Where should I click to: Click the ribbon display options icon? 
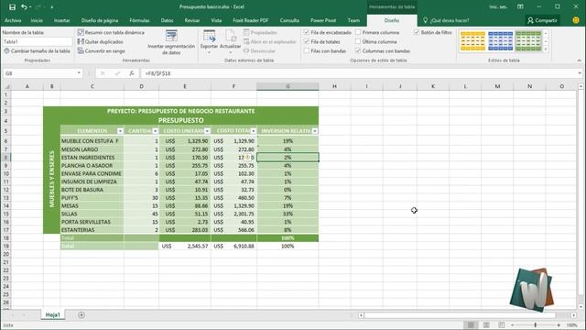tap(520, 6)
